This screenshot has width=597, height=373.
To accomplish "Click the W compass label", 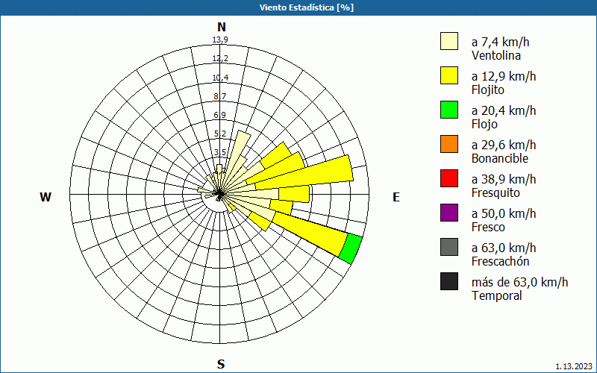I will point(46,197).
